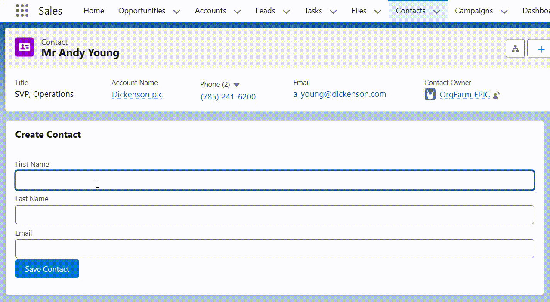Click the change owner icon
Screen dimensions: 550x302
[x=496, y=95]
